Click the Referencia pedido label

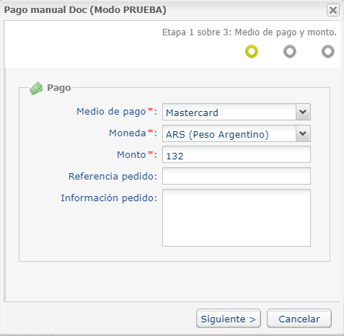pos(113,177)
